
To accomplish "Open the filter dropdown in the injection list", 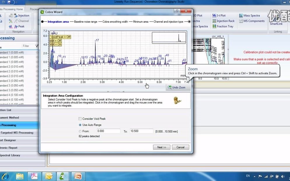I will click(x=36, y=46).
